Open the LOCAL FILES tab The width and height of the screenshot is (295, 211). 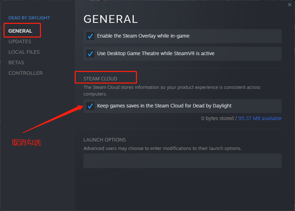point(24,52)
